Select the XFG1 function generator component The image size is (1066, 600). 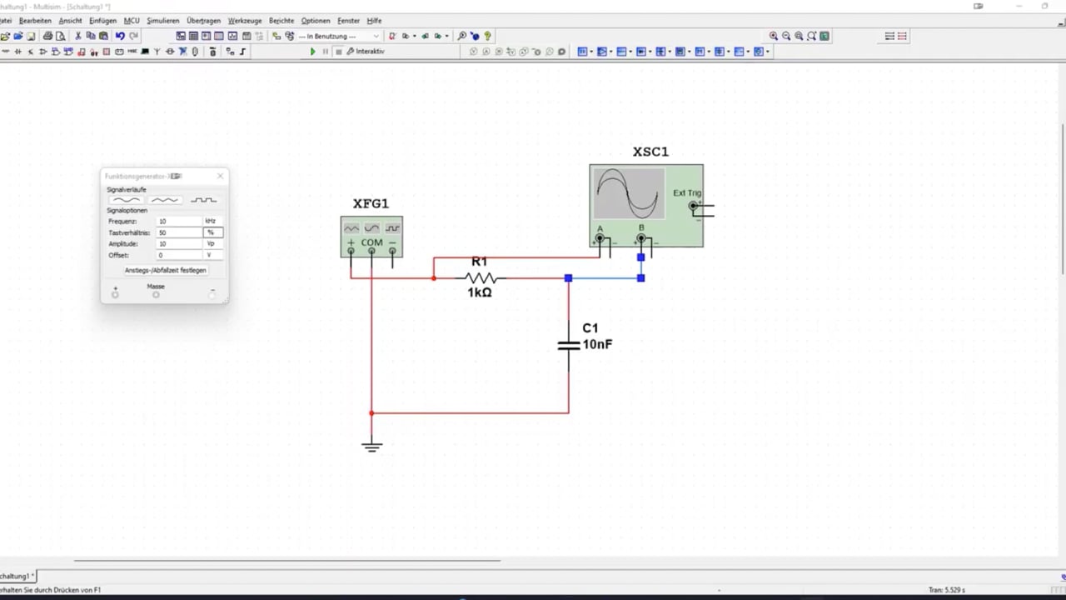point(371,237)
